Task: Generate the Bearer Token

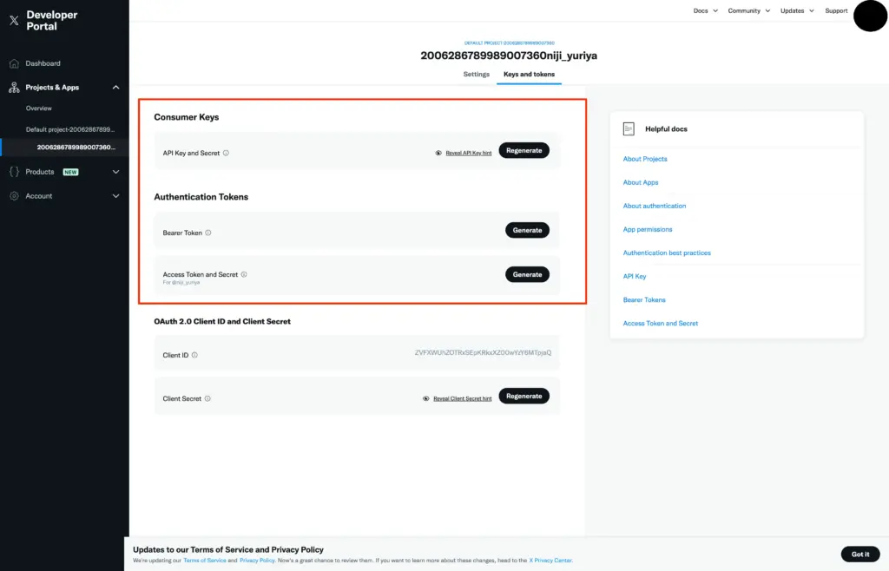Action: click(527, 230)
